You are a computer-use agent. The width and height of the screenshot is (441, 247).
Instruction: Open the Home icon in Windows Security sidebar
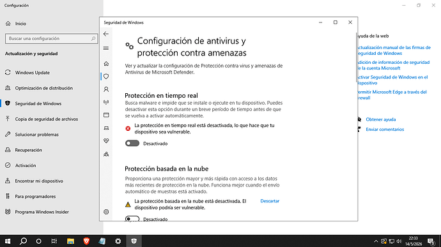pos(106,64)
